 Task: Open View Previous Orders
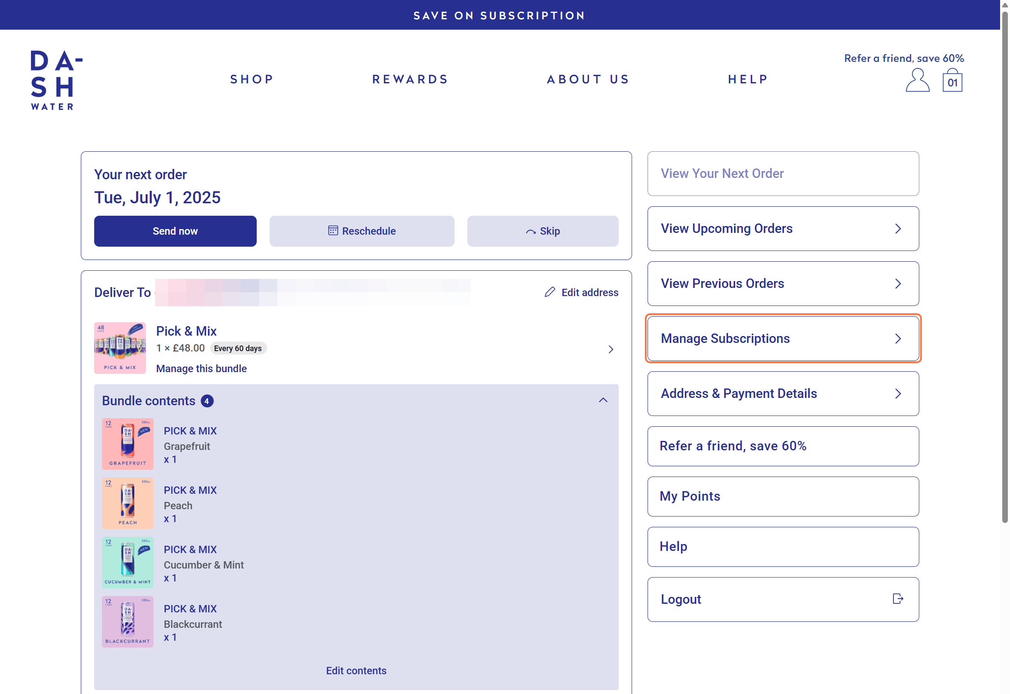(x=783, y=284)
